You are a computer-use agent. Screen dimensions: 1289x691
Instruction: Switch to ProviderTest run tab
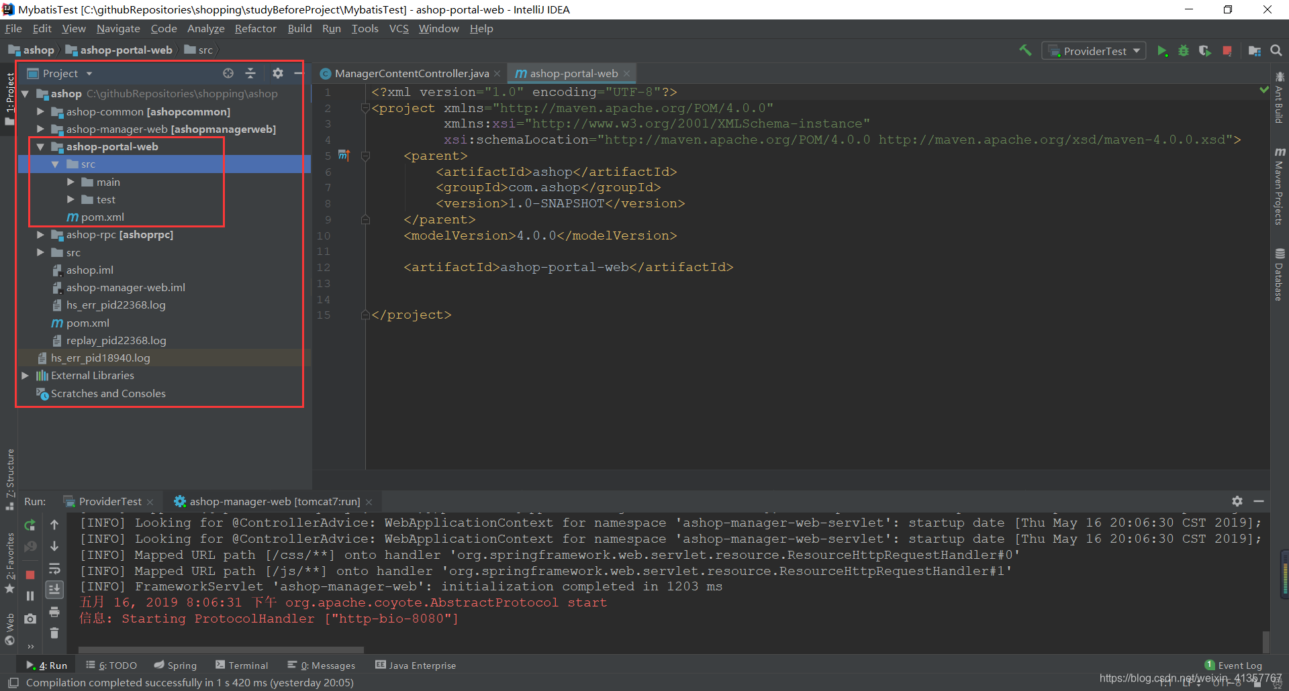pos(110,501)
